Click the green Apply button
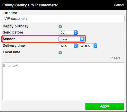 pos(104,106)
